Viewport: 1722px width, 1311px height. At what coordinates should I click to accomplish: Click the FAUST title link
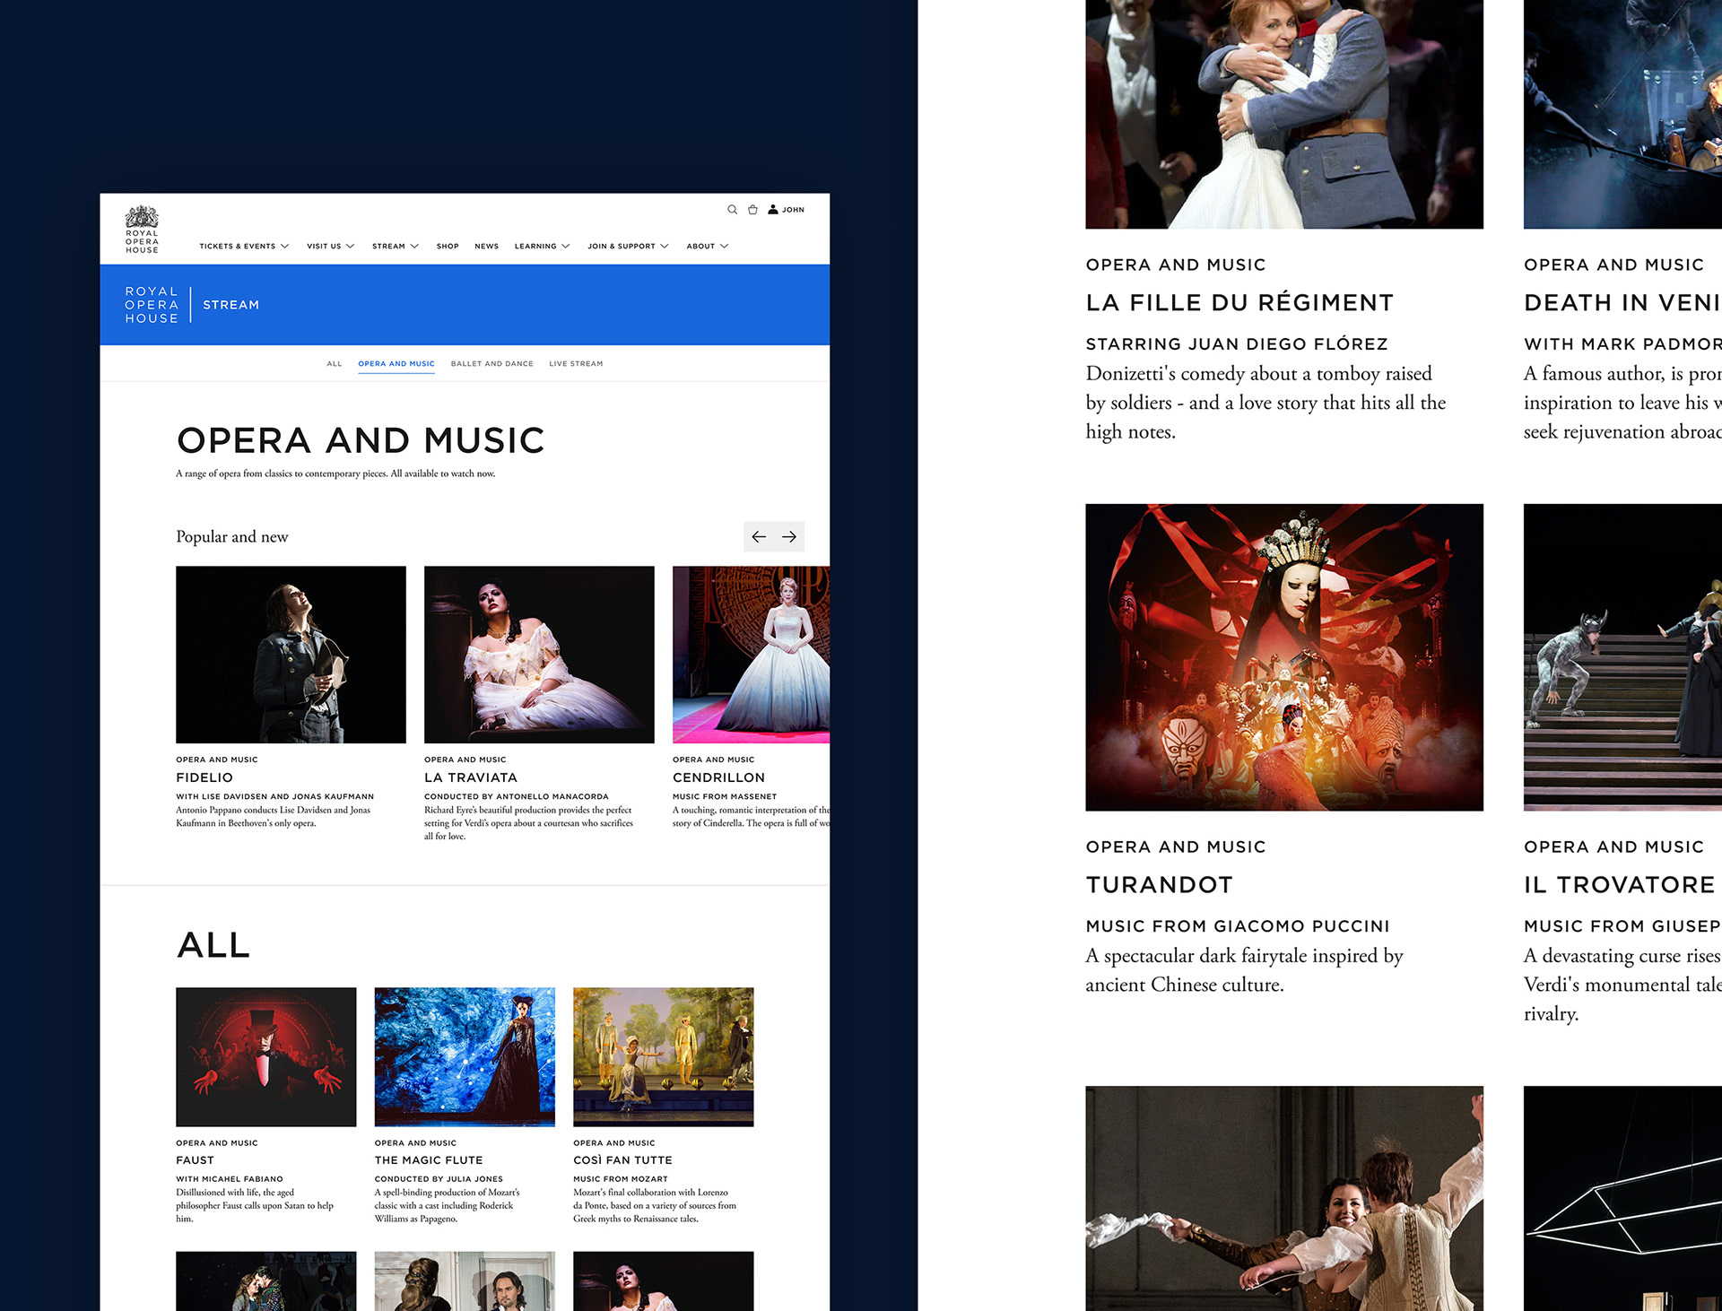tap(195, 1160)
